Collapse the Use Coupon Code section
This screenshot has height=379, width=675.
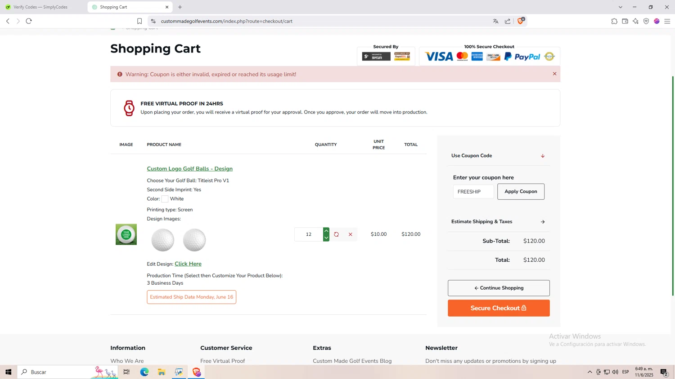pyautogui.click(x=499, y=156)
